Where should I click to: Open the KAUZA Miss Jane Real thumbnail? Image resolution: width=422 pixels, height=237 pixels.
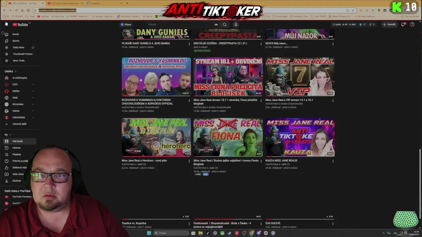300,137
